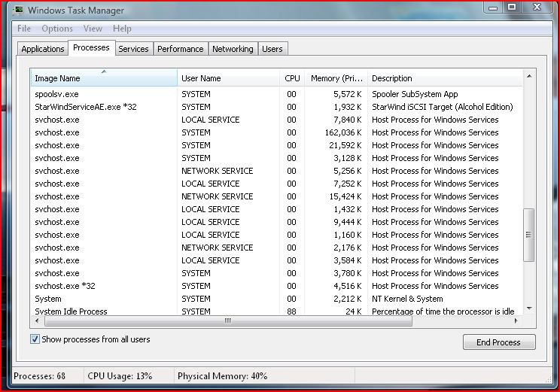560x392 pixels.
Task: Click the 9,444 K memory value
Action: click(x=348, y=222)
